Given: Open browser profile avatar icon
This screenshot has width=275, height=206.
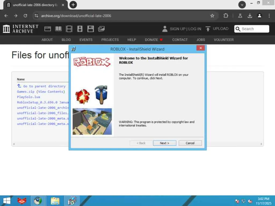Looking at the screenshot, I should point(260,16).
